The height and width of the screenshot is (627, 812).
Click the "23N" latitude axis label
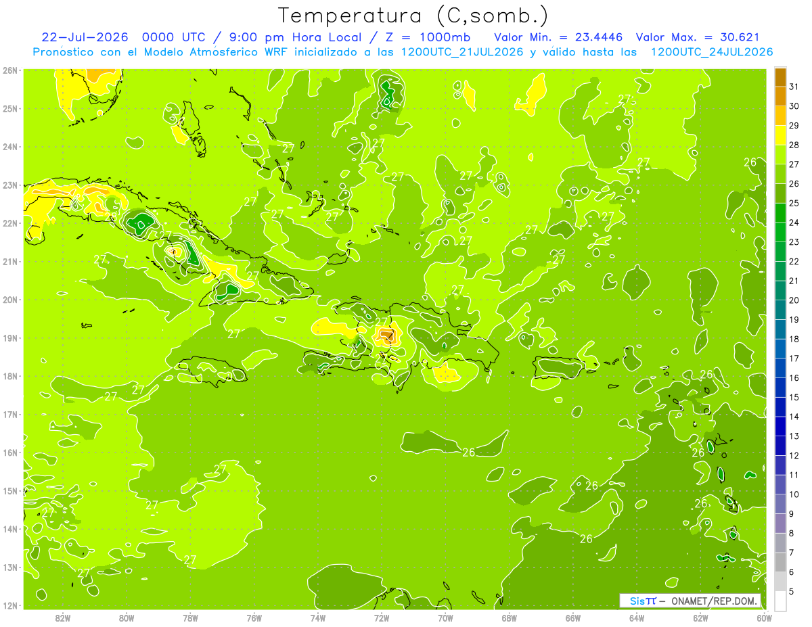[9, 185]
